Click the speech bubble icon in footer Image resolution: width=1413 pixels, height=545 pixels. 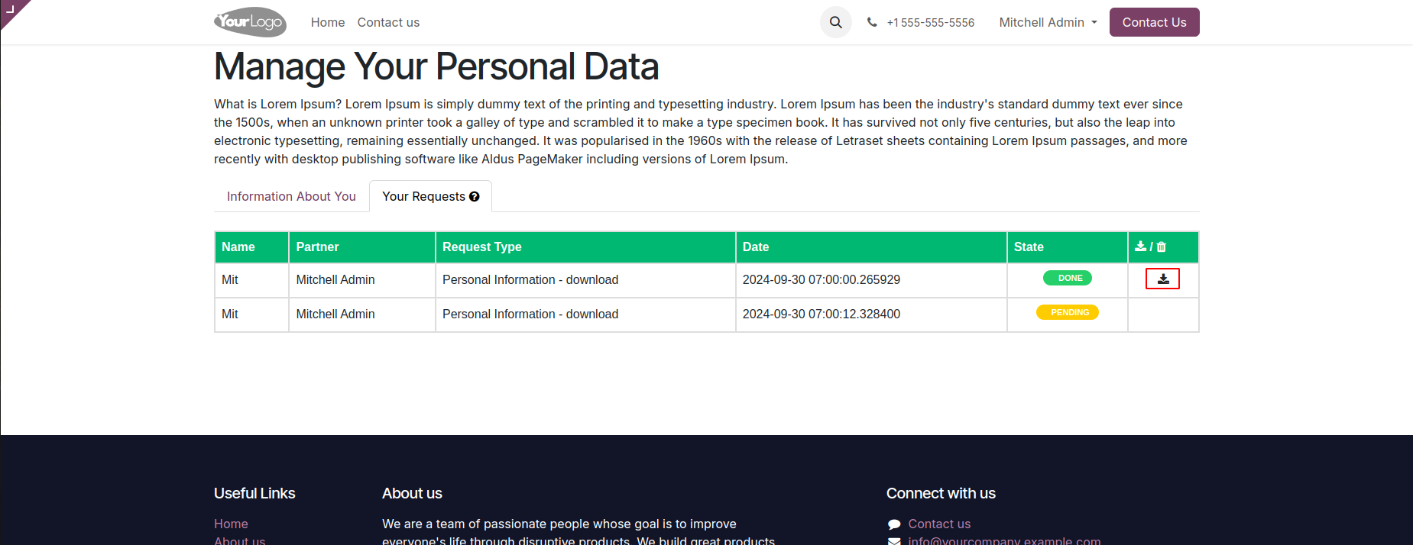[894, 524]
